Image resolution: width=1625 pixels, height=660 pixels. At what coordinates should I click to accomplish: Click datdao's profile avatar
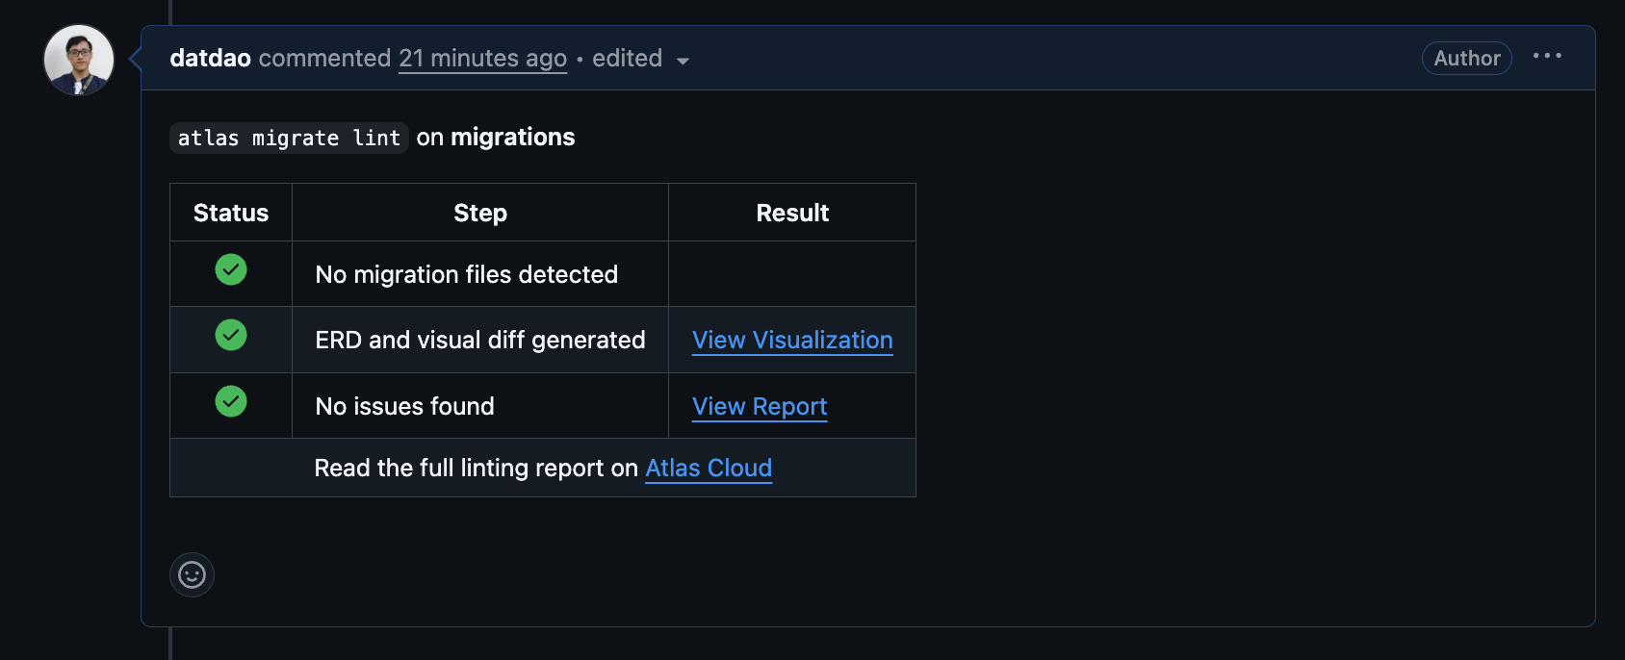(78, 59)
